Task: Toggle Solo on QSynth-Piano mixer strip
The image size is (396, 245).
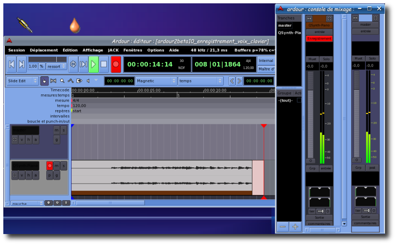Action: click(326, 59)
